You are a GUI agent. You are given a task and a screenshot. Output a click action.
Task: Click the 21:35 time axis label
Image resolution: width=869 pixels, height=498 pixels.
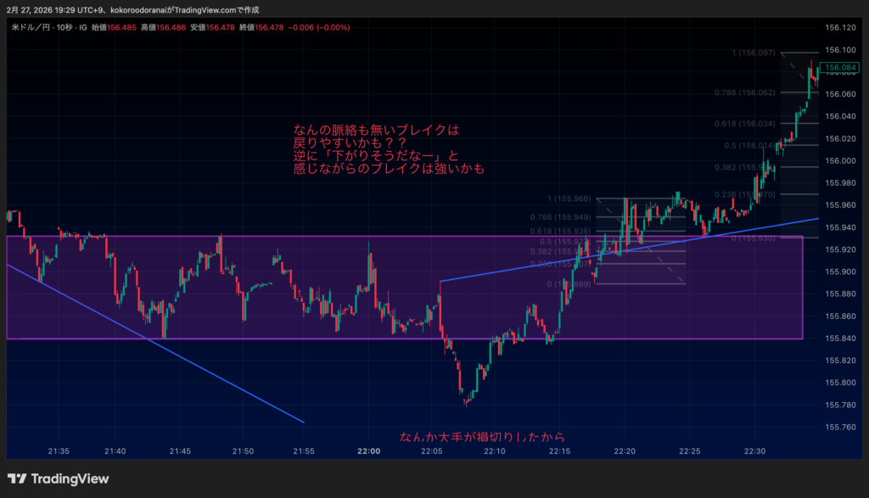pos(59,451)
